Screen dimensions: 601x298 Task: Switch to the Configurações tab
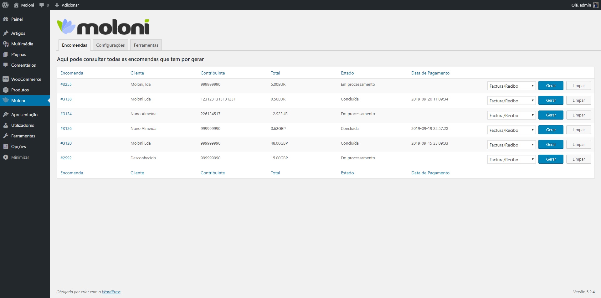(110, 45)
